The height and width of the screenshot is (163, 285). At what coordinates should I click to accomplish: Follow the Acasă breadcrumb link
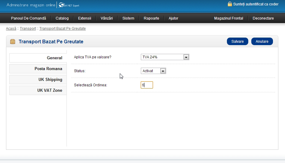(x=11, y=29)
